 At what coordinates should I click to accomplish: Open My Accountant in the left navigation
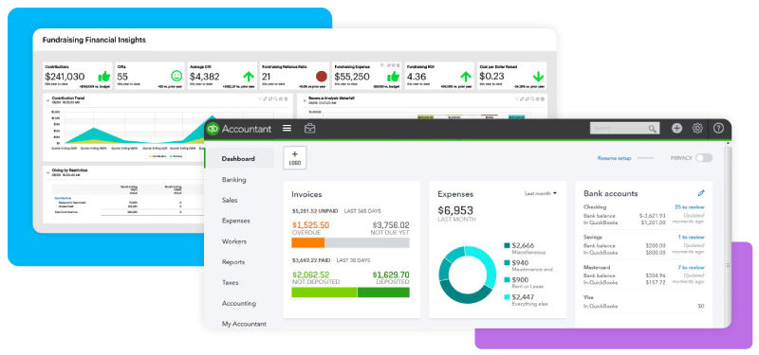pyautogui.click(x=244, y=324)
